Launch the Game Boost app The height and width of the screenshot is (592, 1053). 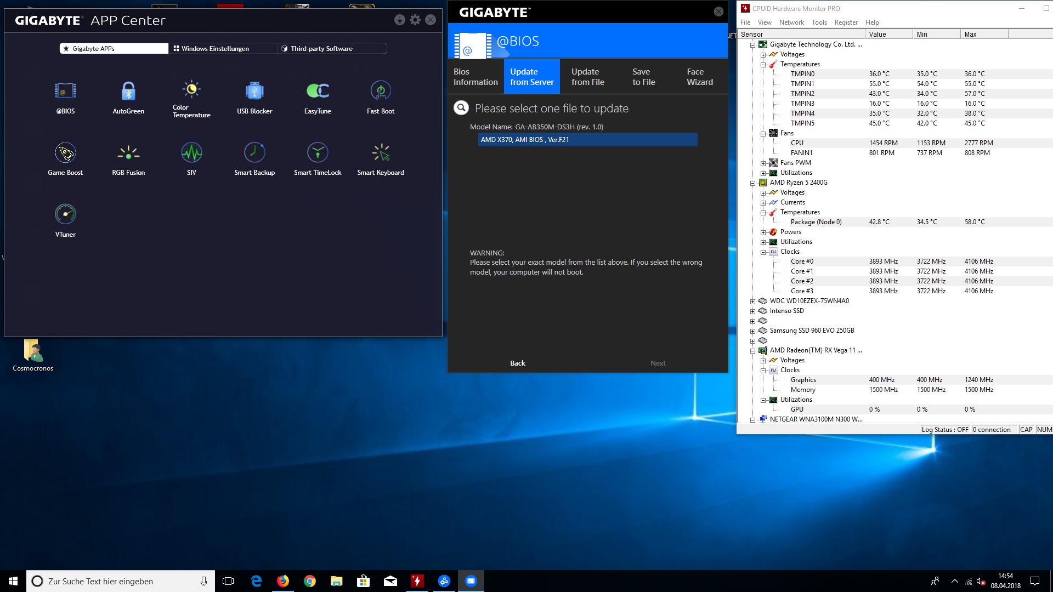pos(65,153)
